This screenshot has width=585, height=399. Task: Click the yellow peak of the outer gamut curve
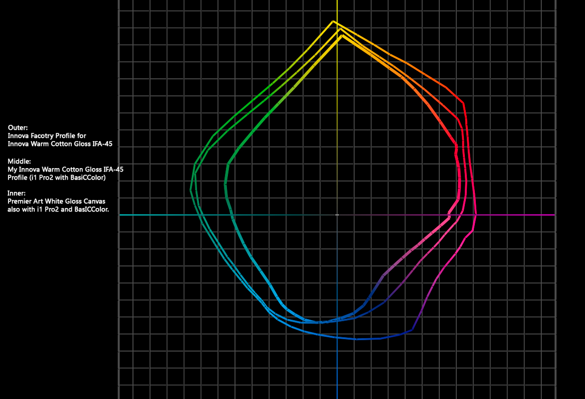(x=333, y=21)
